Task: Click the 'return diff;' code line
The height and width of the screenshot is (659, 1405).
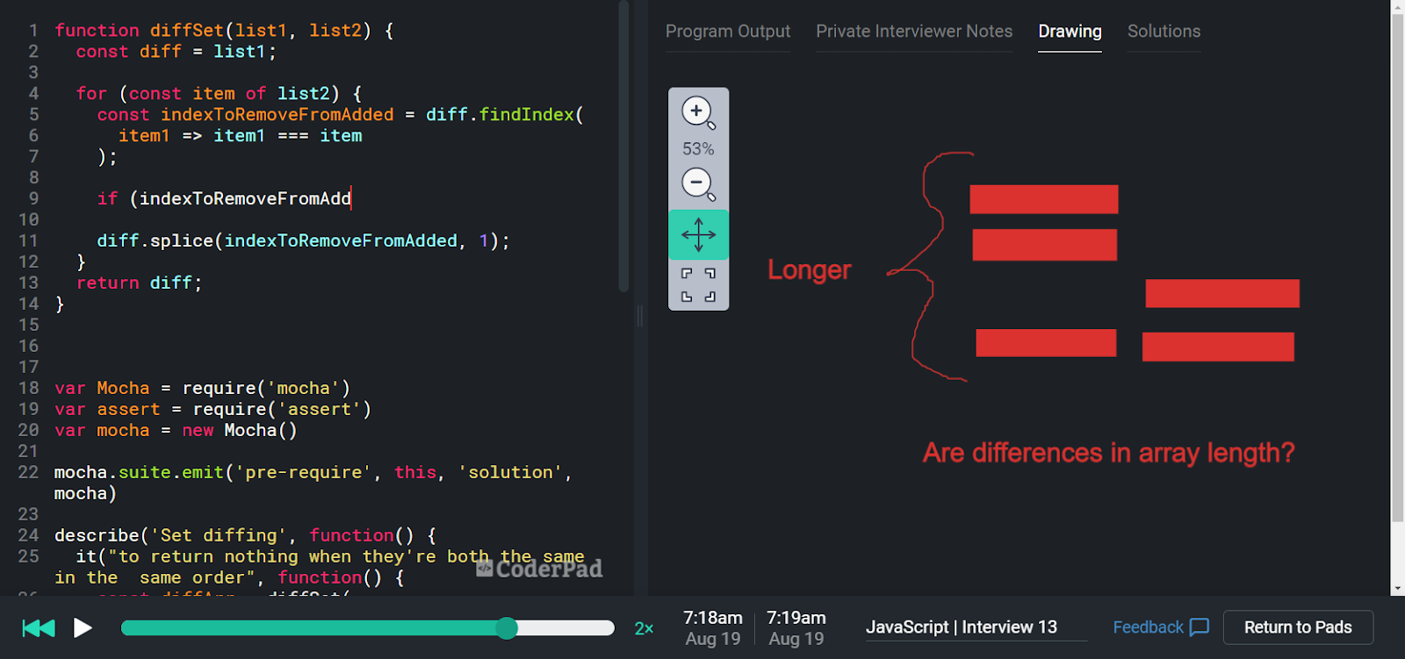Action: tap(139, 283)
